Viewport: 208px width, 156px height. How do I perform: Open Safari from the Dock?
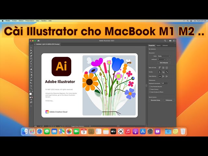[39, 131]
